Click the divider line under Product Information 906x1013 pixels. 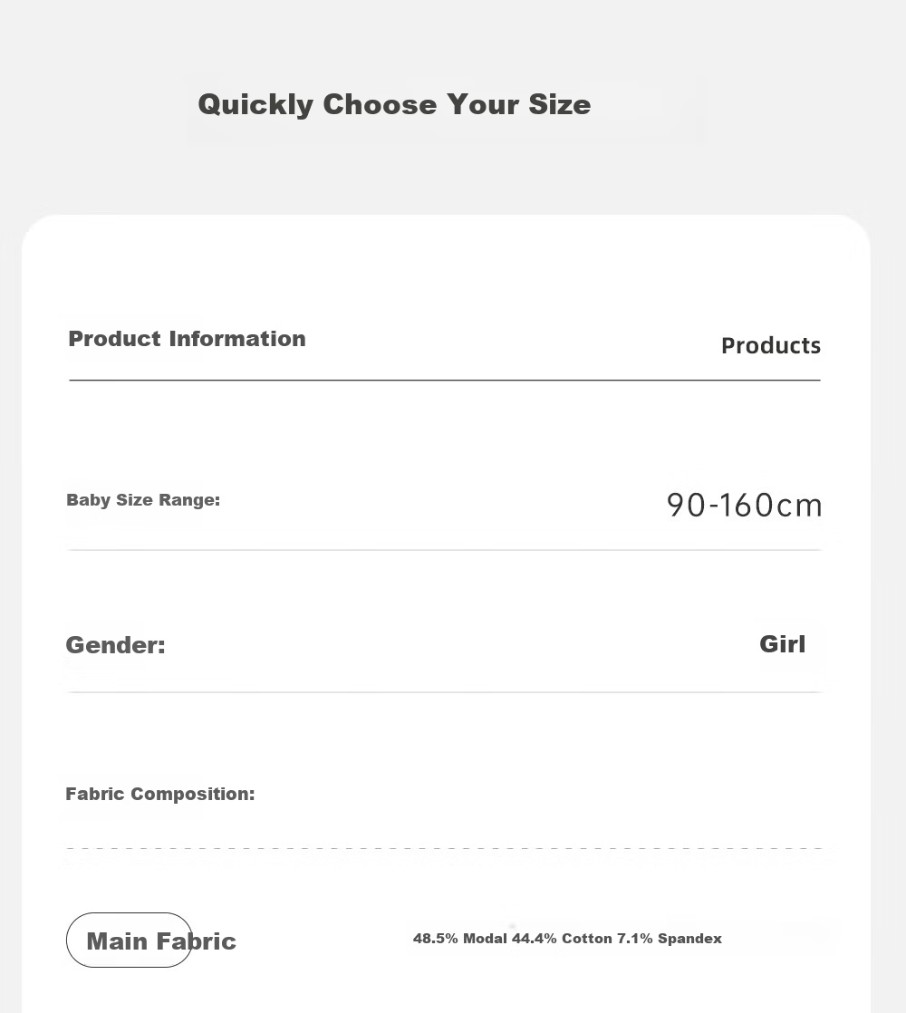[445, 381]
